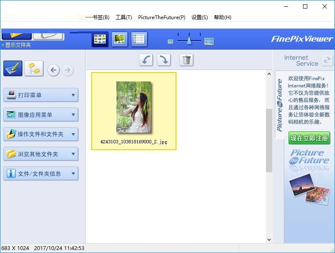The image size is (335, 253).
Task: Click the thumbnail size slider handle
Action: pyautogui.click(x=189, y=41)
